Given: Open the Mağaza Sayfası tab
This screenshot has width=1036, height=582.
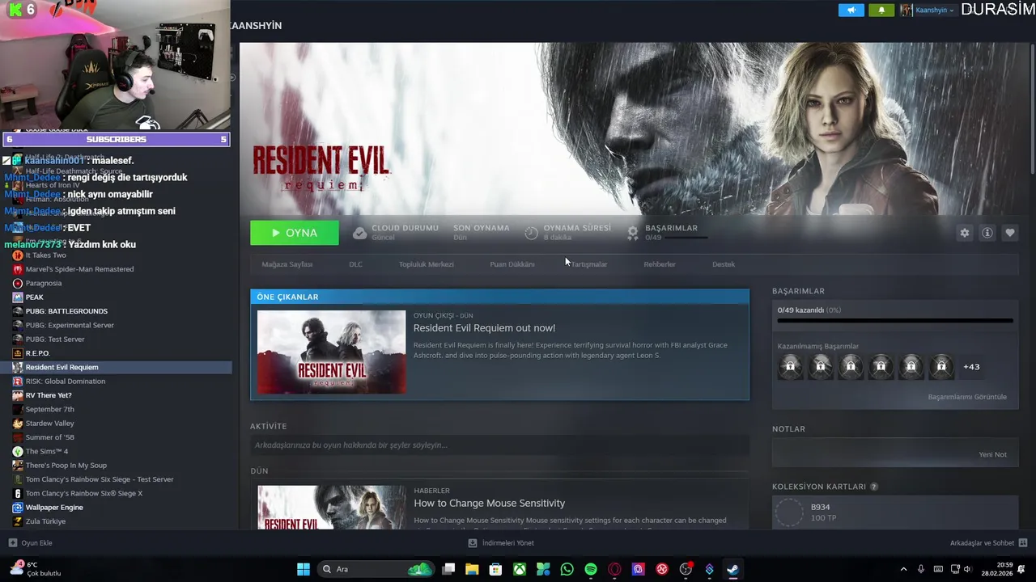Looking at the screenshot, I should pos(287,264).
